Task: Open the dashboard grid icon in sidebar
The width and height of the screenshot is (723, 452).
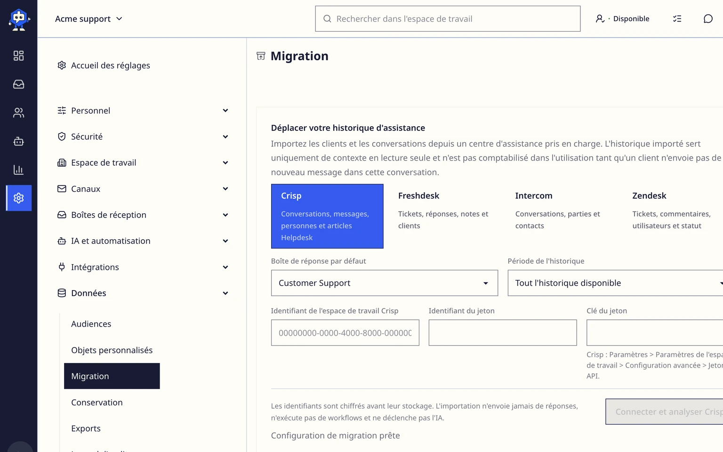Action: pos(18,56)
